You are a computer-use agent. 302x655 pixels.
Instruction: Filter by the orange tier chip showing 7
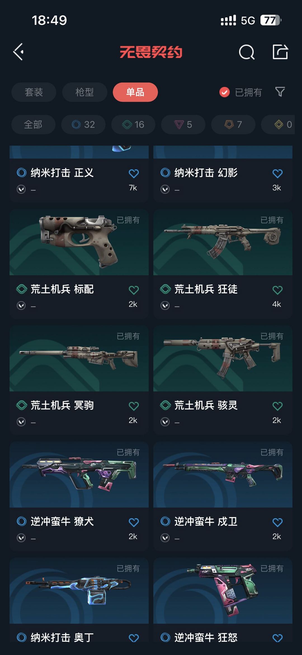tap(233, 124)
